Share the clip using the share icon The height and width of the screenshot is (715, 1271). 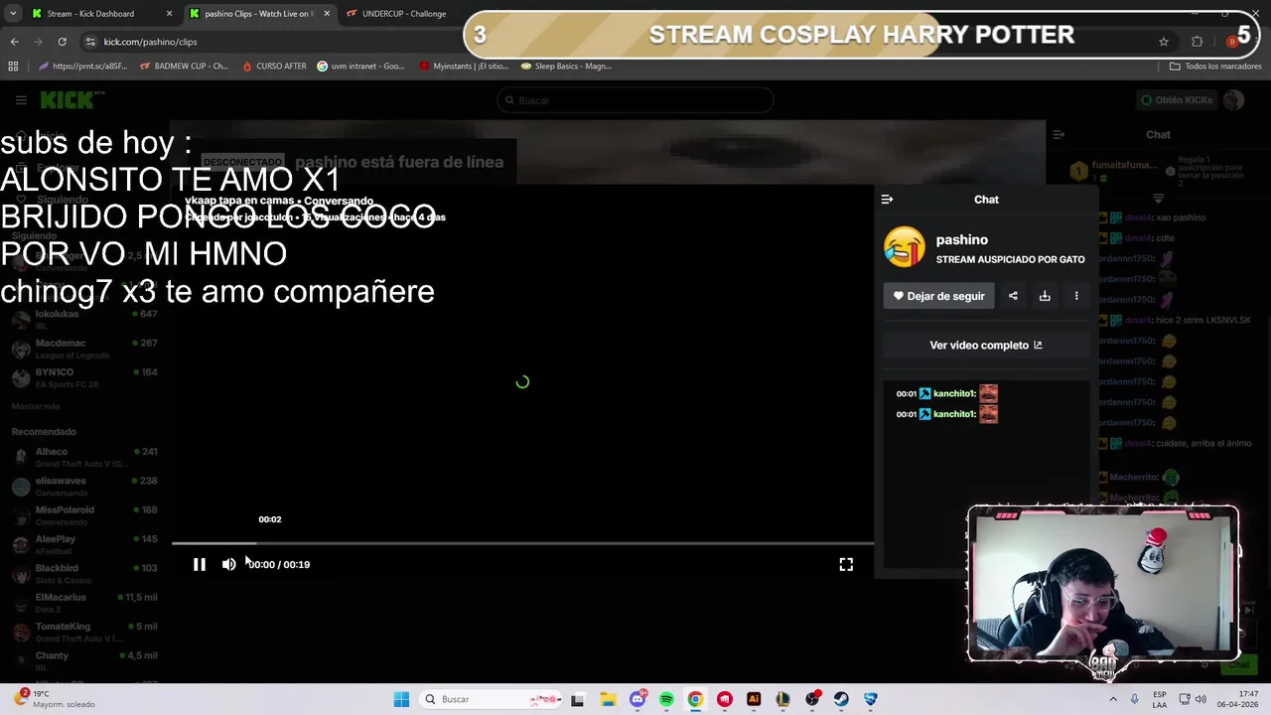(x=1013, y=296)
